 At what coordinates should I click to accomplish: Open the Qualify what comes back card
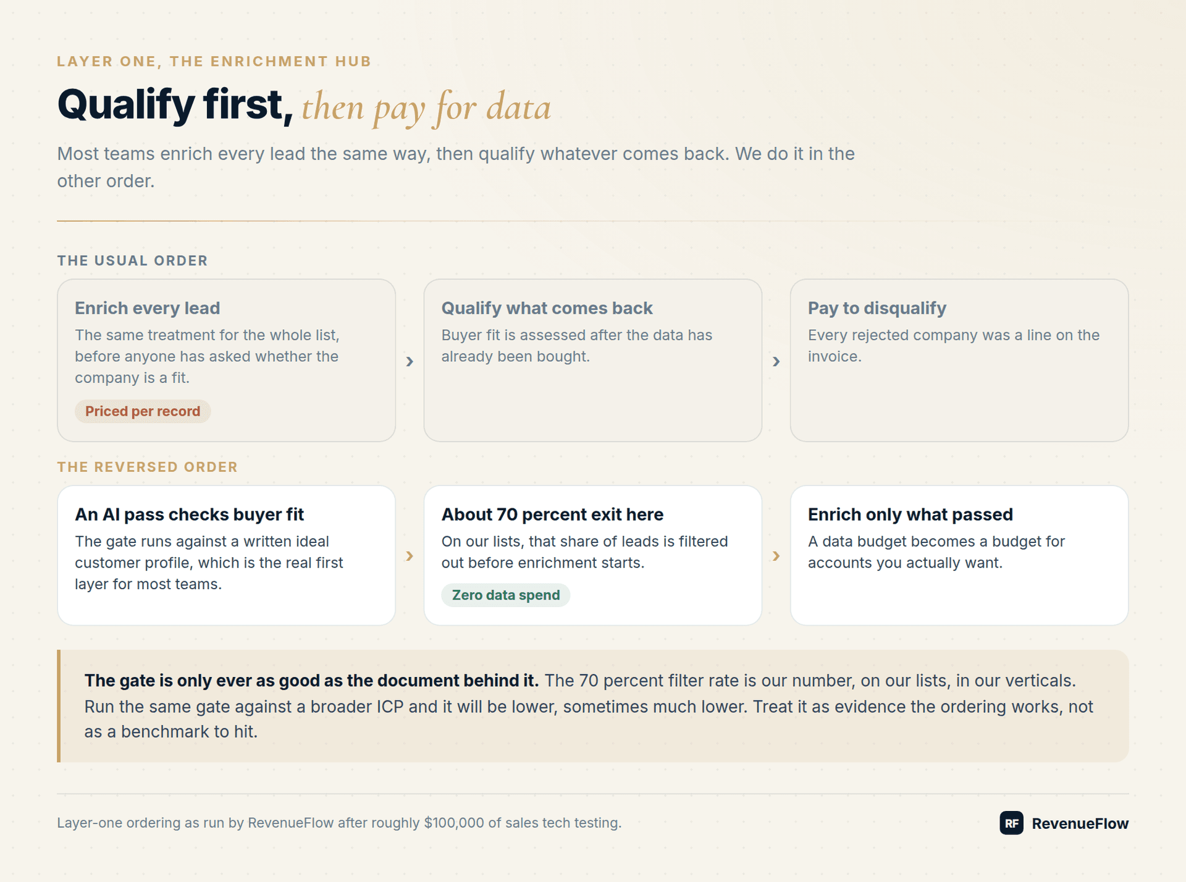pos(593,360)
